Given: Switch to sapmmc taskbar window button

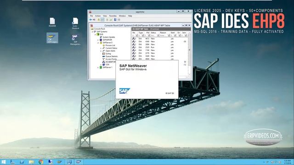Looking at the screenshot, I should click(69, 162).
